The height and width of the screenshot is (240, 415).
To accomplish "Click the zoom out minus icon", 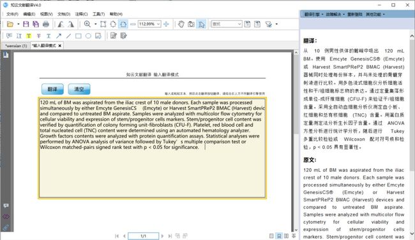I will [x=133, y=24].
